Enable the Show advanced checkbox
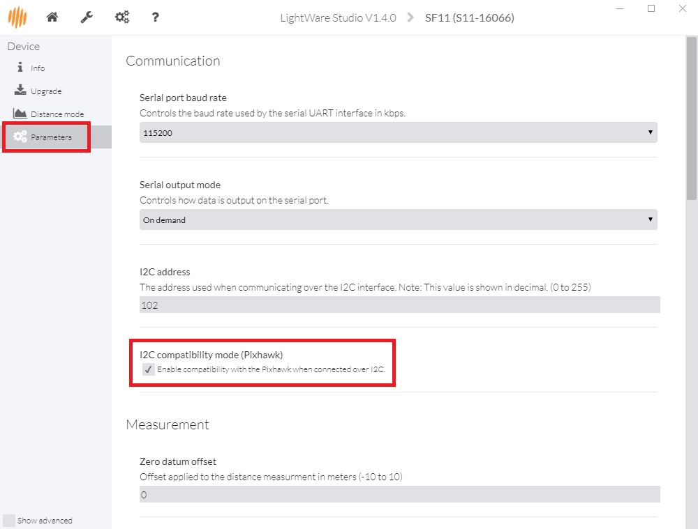The image size is (698, 529). pos(9,521)
